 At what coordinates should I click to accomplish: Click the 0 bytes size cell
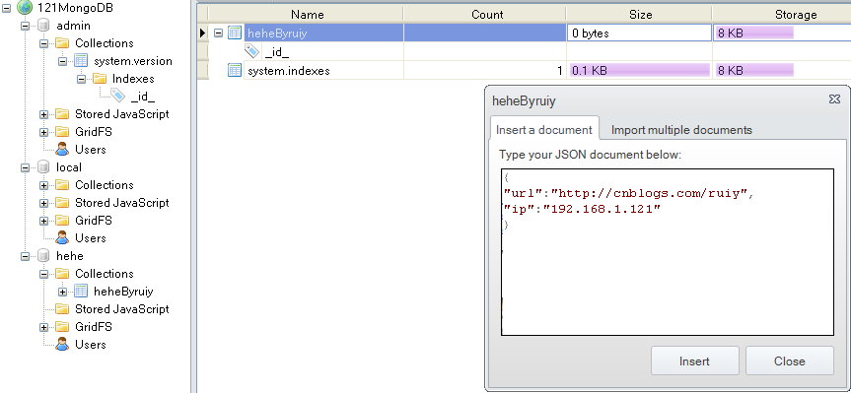[639, 33]
